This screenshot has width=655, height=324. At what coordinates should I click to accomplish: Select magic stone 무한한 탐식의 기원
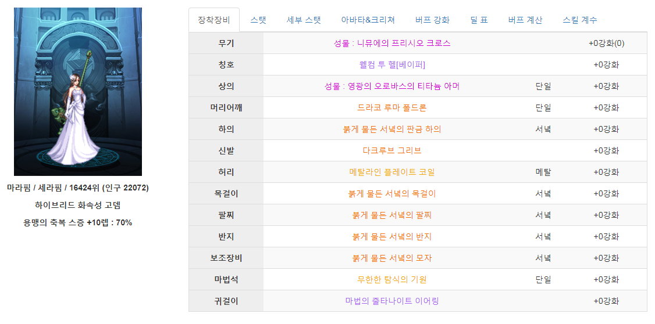coord(392,280)
